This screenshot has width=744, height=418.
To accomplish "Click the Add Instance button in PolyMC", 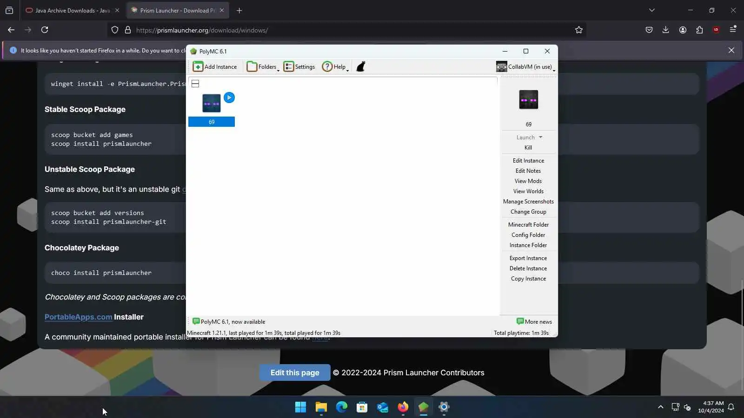I will tap(215, 67).
